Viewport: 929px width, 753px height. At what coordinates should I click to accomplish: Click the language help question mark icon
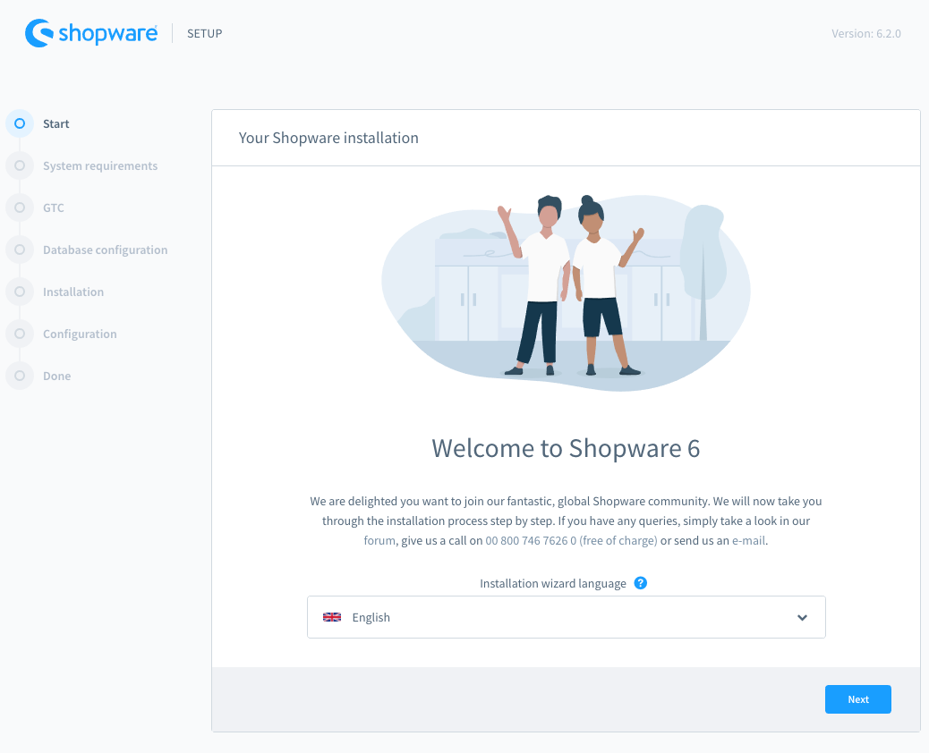coord(641,583)
